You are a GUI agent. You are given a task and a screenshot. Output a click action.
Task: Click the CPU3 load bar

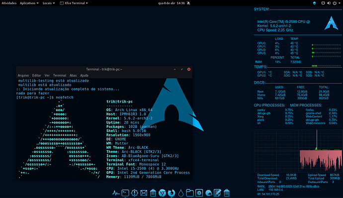326,56
